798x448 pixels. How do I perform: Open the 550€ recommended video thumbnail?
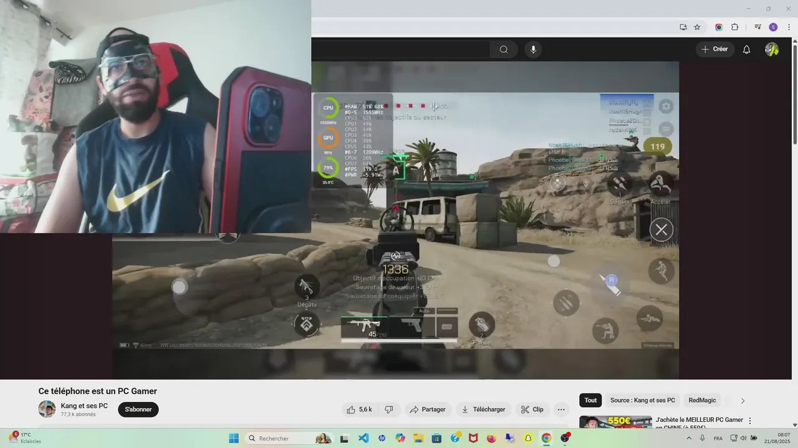click(615, 422)
